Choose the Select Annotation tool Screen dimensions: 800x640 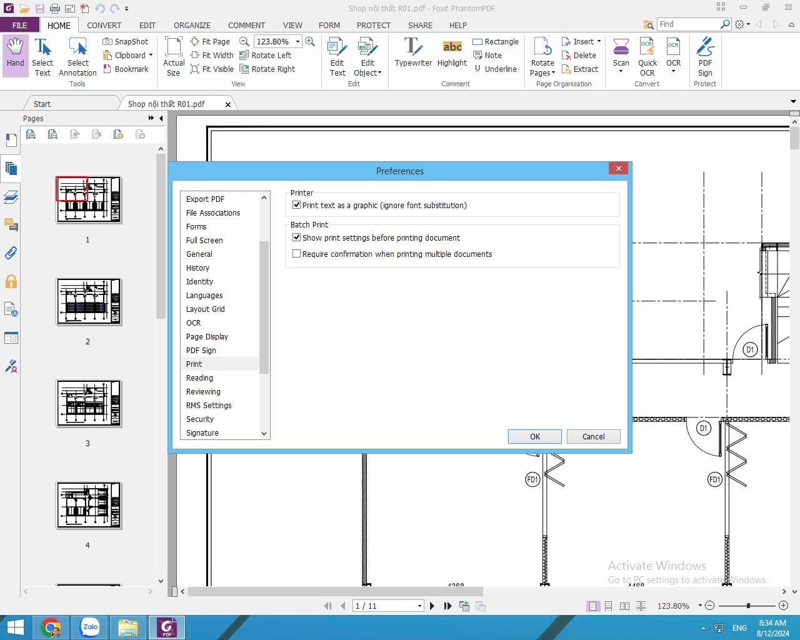click(77, 57)
